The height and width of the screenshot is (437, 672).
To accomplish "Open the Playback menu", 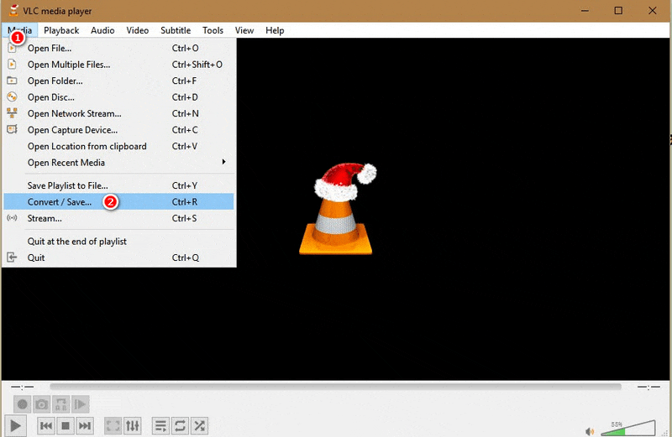I will 61,30.
